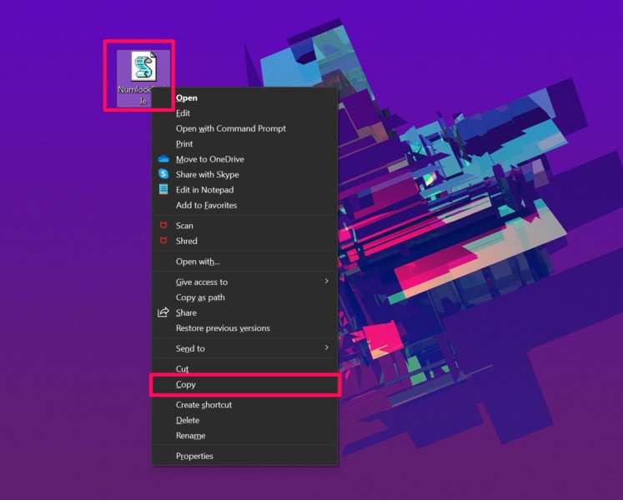Image resolution: width=623 pixels, height=500 pixels.
Task: Choose Rename from the context menu
Action: 190,436
